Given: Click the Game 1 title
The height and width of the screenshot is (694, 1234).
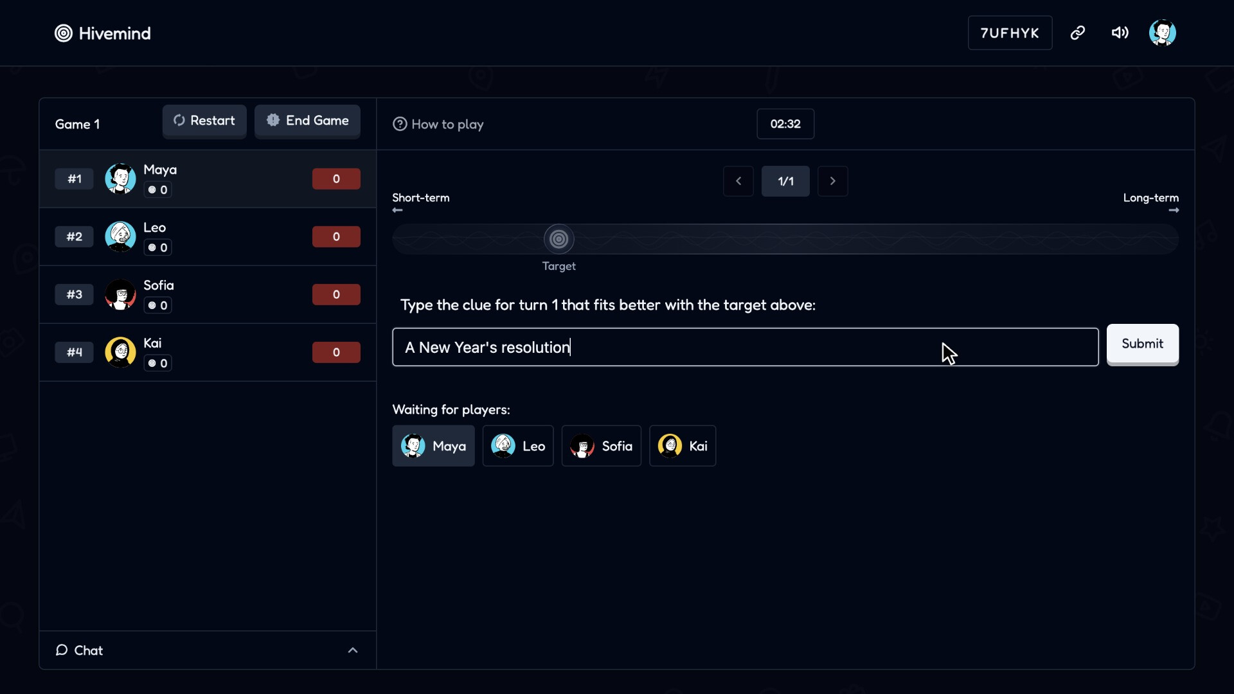Looking at the screenshot, I should 78,124.
